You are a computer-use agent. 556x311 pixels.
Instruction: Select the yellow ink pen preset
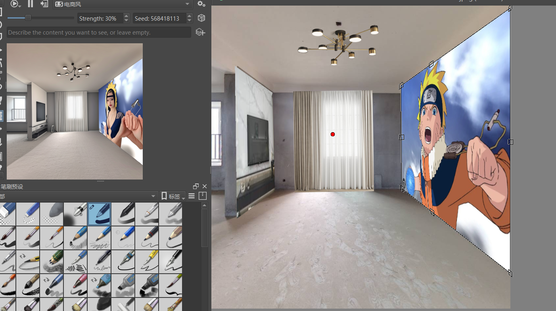(x=147, y=262)
